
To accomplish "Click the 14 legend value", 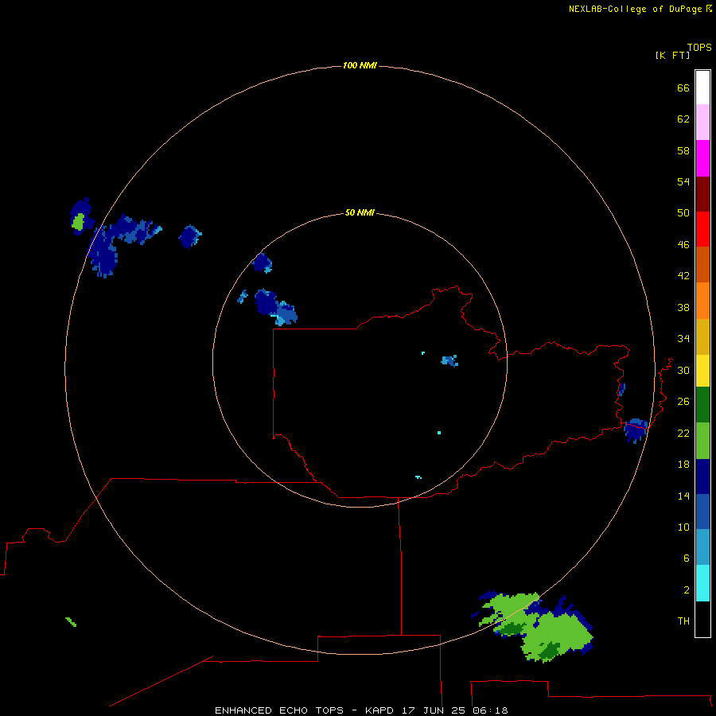I will click(683, 496).
